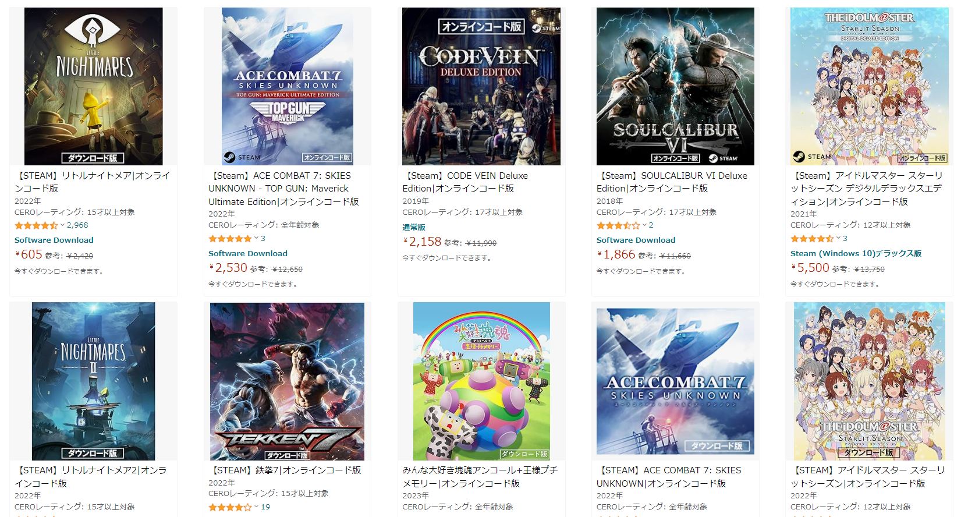The image size is (961, 517).
Task: Click the five-star rating under ACE COMBAT 7 Top Gun
Action: (230, 239)
